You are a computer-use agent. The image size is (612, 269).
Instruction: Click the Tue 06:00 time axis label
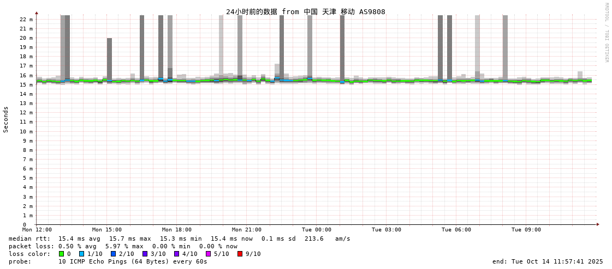point(456,230)
